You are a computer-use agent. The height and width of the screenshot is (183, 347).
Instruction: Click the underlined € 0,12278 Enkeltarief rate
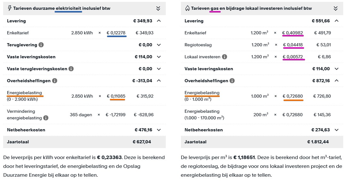point(115,33)
